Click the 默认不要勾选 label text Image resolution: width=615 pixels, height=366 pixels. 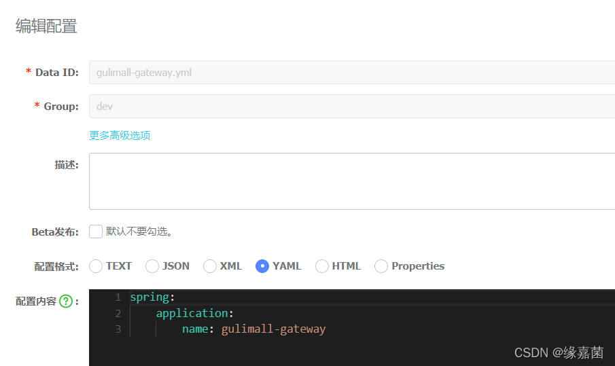[x=139, y=232]
